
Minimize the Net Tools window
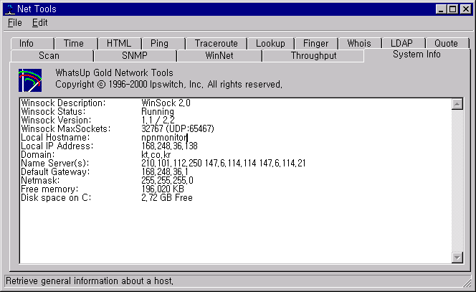(441, 9)
